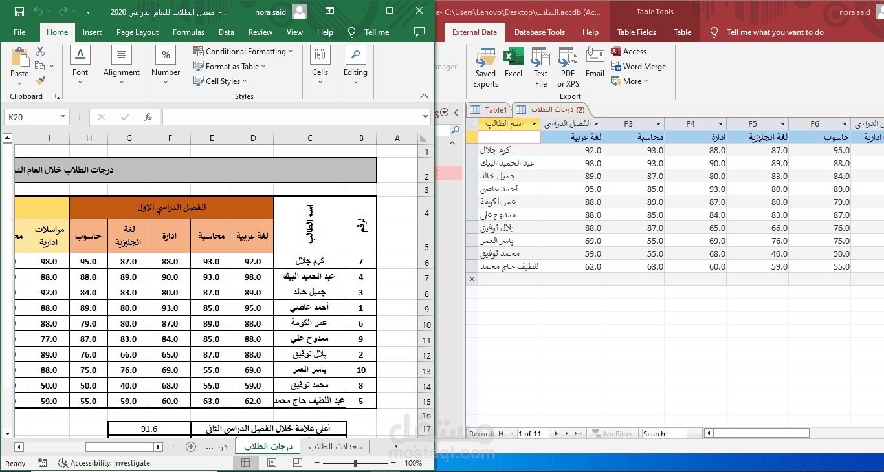Open the Excel File menu
Viewport: 884px width, 472px height.
point(19,32)
